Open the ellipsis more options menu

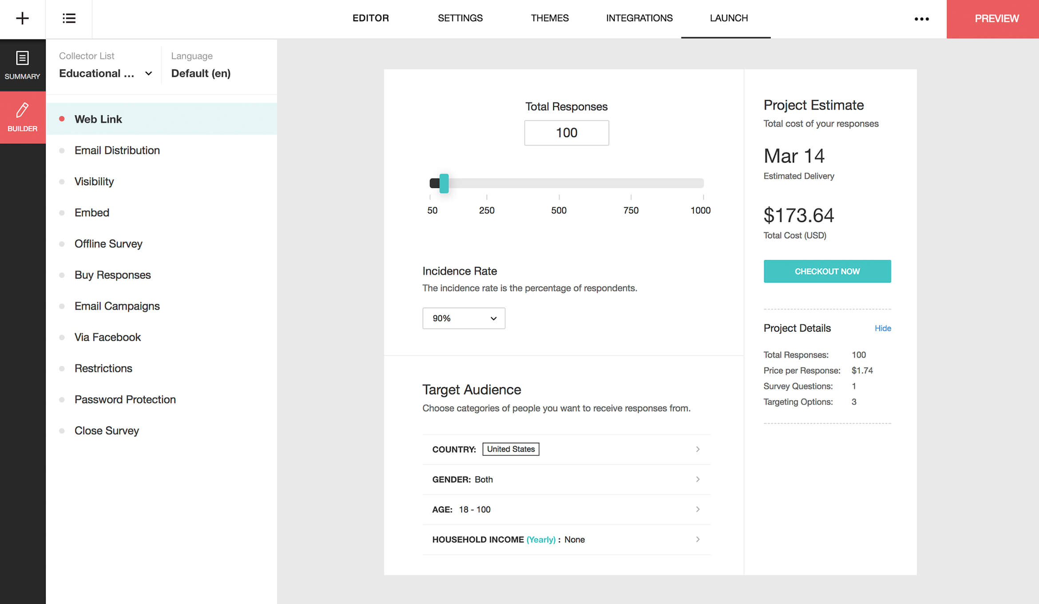coord(922,19)
